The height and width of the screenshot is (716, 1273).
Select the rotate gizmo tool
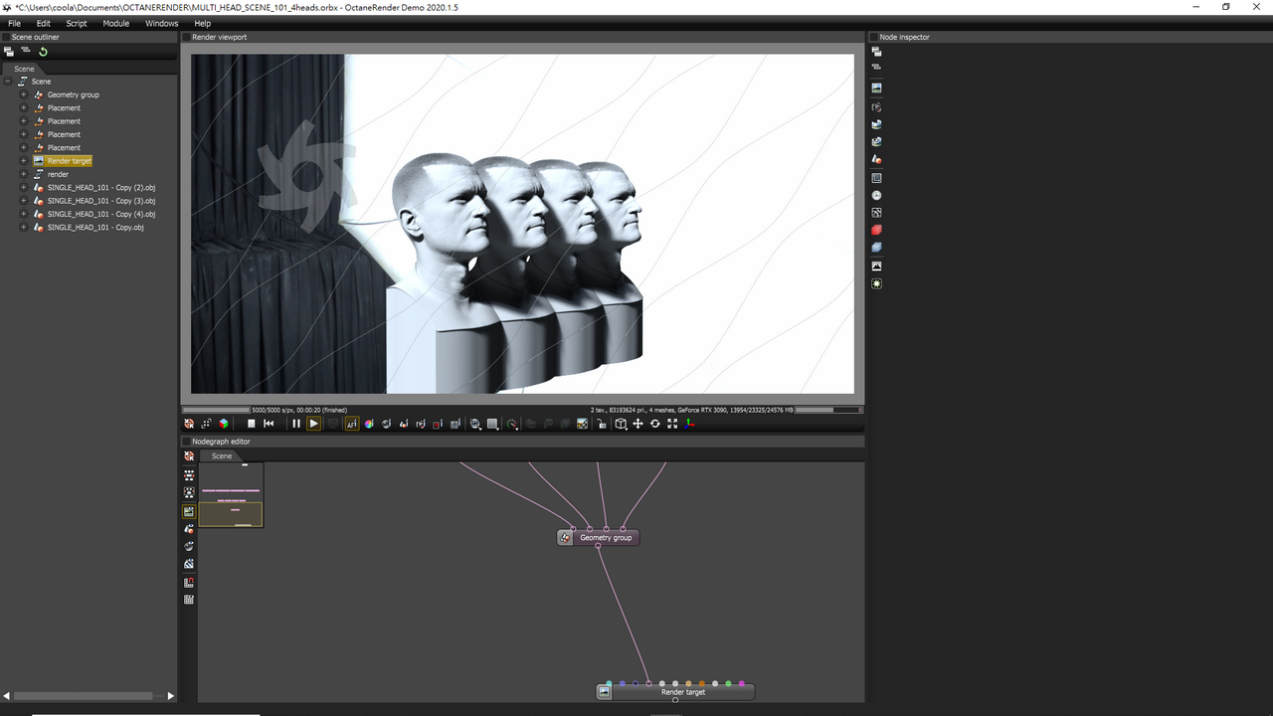click(654, 424)
